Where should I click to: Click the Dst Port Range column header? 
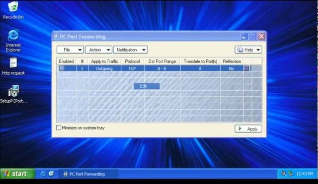tap(162, 61)
